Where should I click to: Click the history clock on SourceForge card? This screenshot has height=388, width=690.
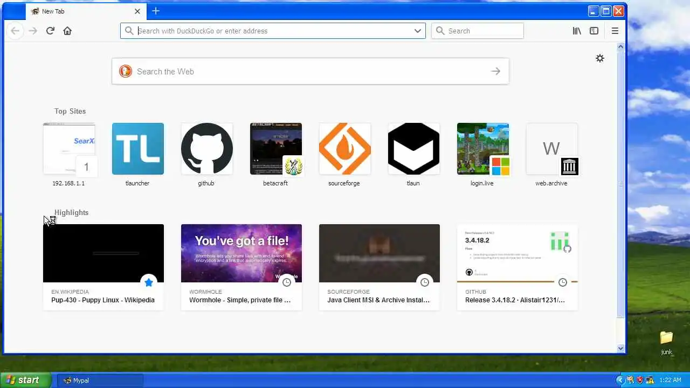click(x=425, y=282)
